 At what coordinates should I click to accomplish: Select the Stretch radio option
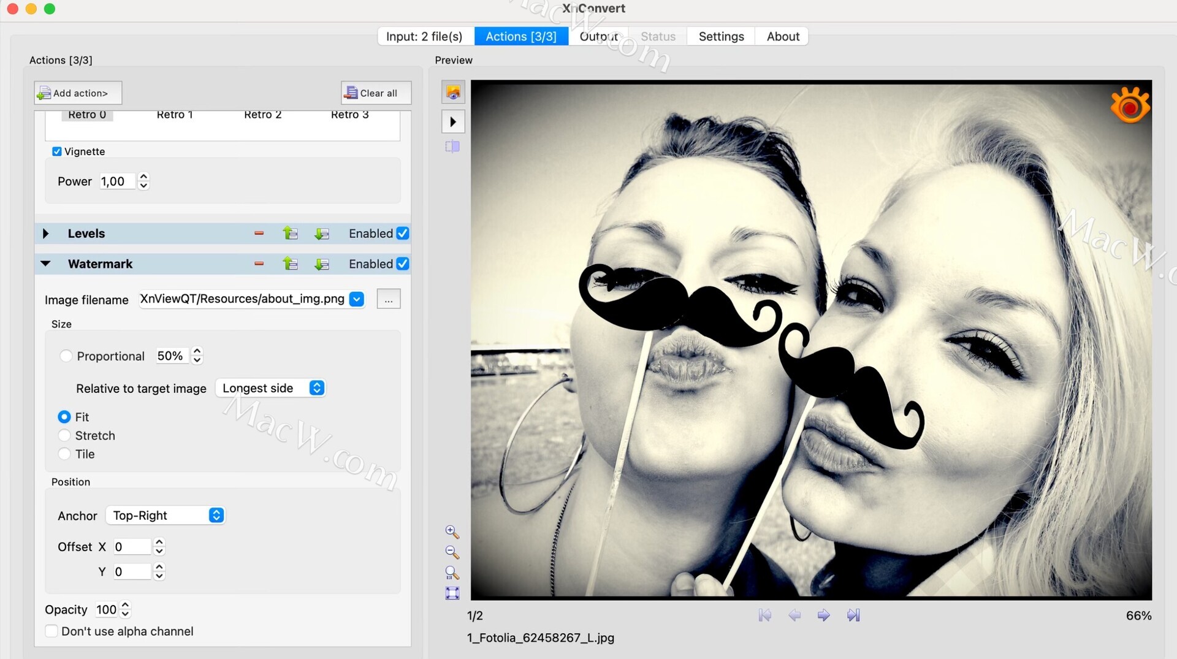pyautogui.click(x=64, y=436)
